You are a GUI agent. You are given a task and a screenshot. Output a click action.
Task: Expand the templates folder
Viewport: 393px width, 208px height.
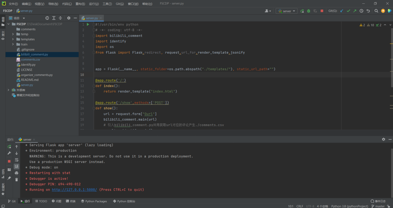click(13, 39)
